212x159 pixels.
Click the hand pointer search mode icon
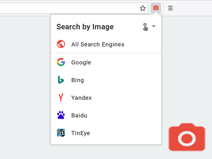[145, 27]
